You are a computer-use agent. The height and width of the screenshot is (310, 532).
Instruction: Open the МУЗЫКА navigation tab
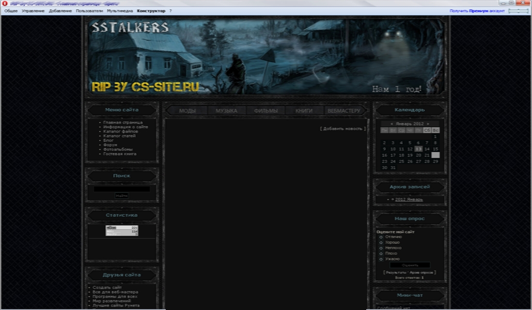tap(226, 111)
